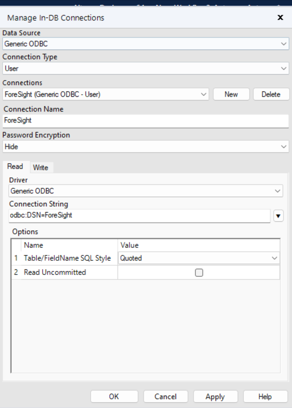Select the Read Uncommitted option row

pos(55,273)
